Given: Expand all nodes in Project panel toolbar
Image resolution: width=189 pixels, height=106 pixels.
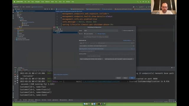Looking at the screenshot, I should (47, 9).
